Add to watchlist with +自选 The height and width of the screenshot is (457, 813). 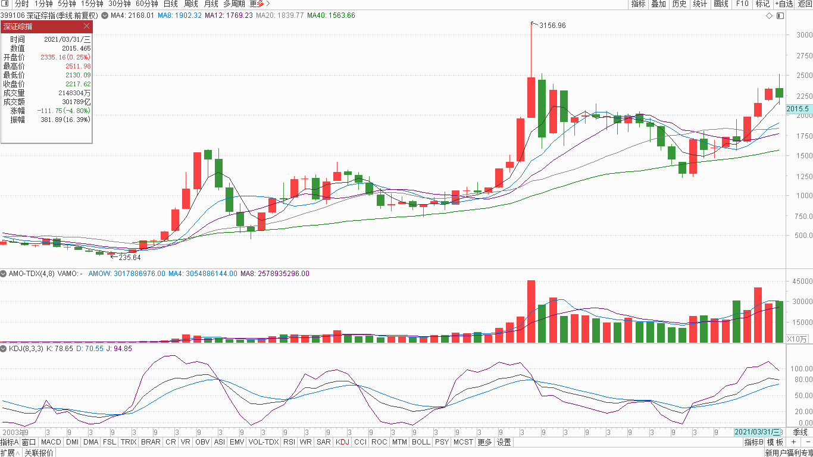(784, 4)
